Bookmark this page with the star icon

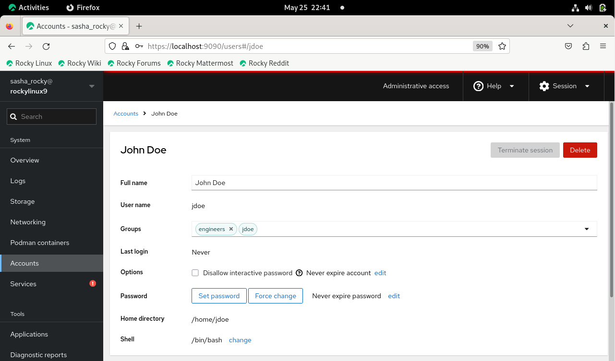pos(502,47)
